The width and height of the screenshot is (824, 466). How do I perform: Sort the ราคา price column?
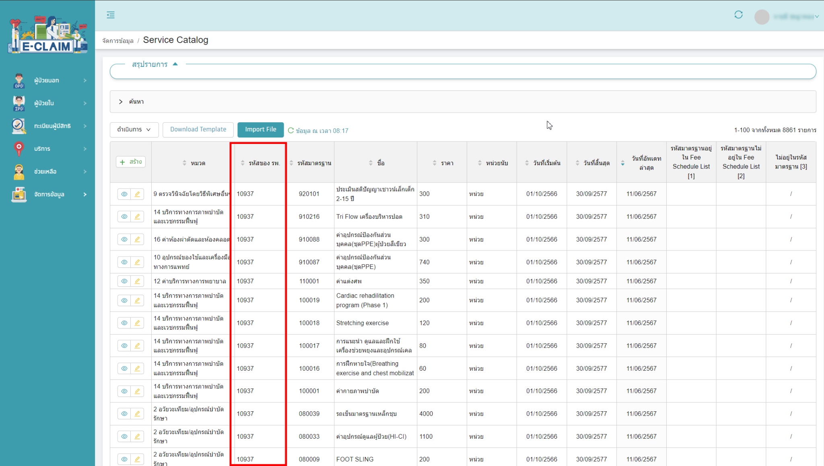[434, 162]
